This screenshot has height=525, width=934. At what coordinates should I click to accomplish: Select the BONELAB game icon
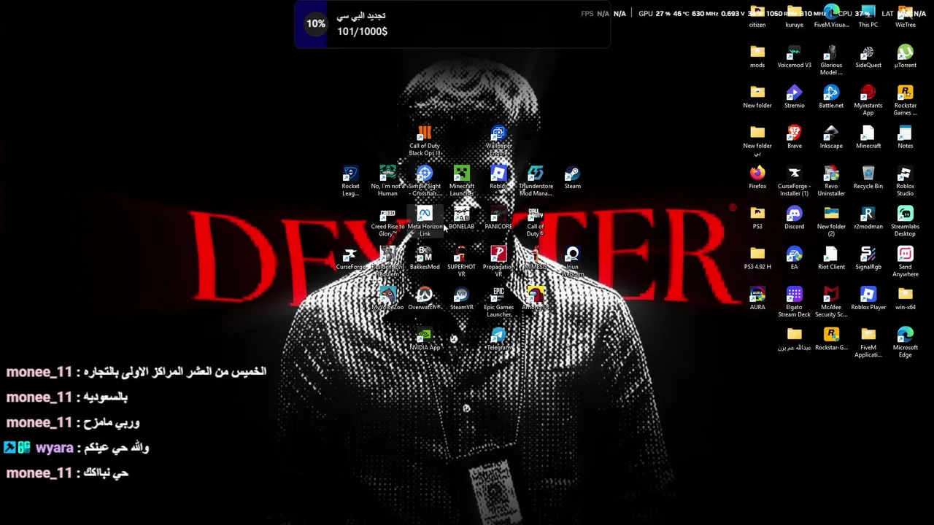coord(462,218)
